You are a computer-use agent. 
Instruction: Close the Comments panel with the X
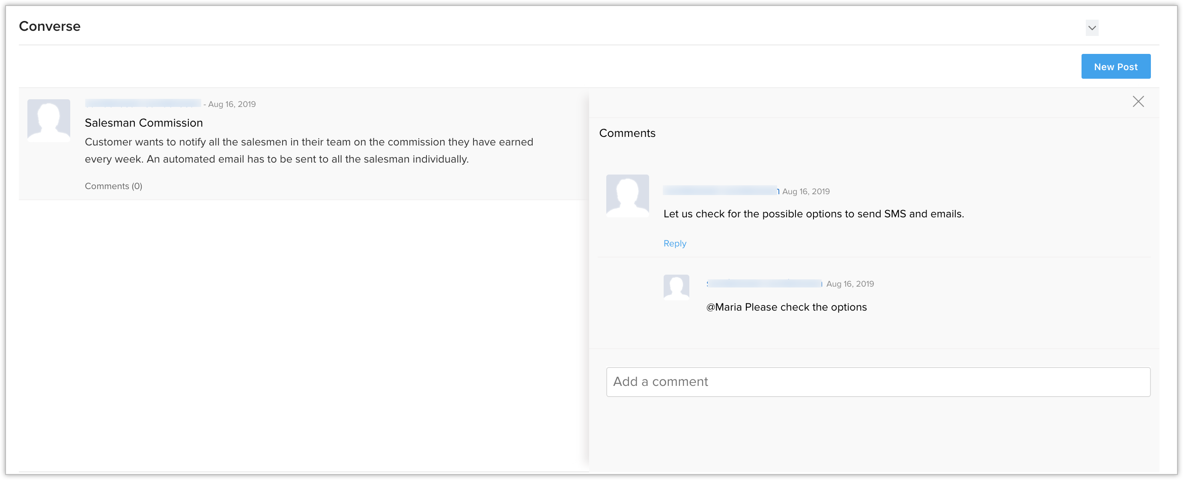(x=1138, y=101)
